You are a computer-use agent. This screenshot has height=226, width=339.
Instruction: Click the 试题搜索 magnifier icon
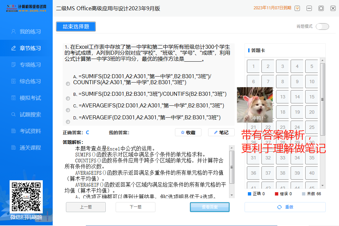click(13, 114)
